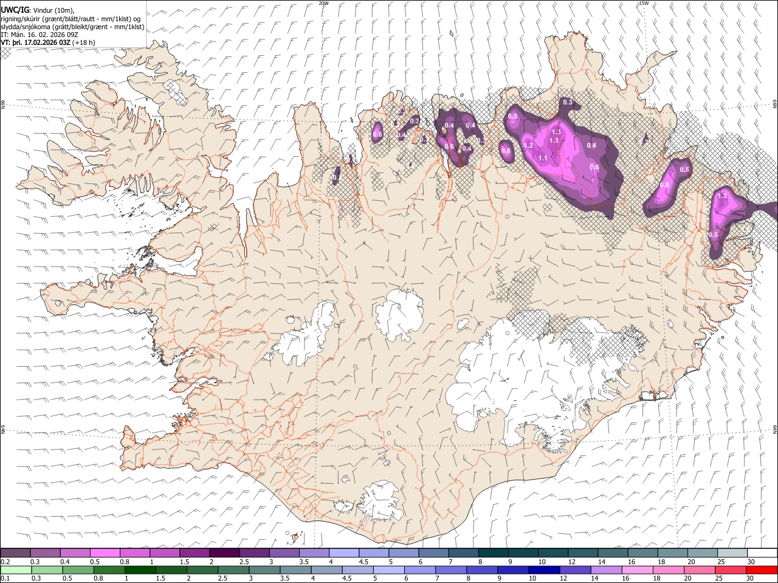
Task: Pick upper legend swatch between 2 and 2.5
Action: tap(224, 553)
